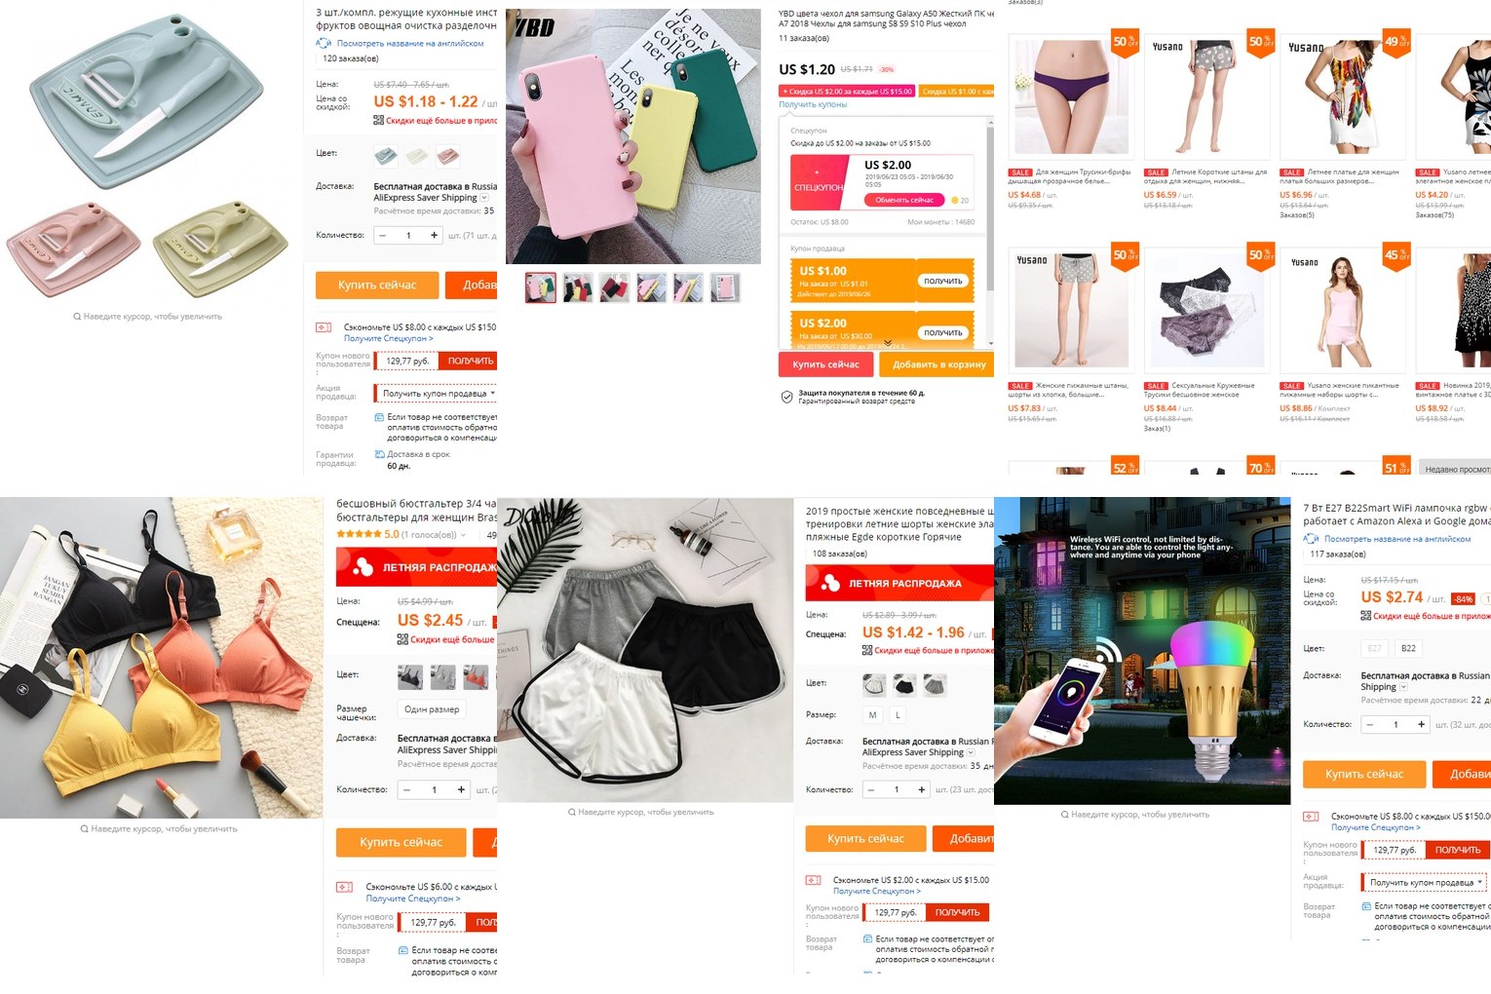Click QR code icon under WiFi bulb price

(x=1365, y=616)
